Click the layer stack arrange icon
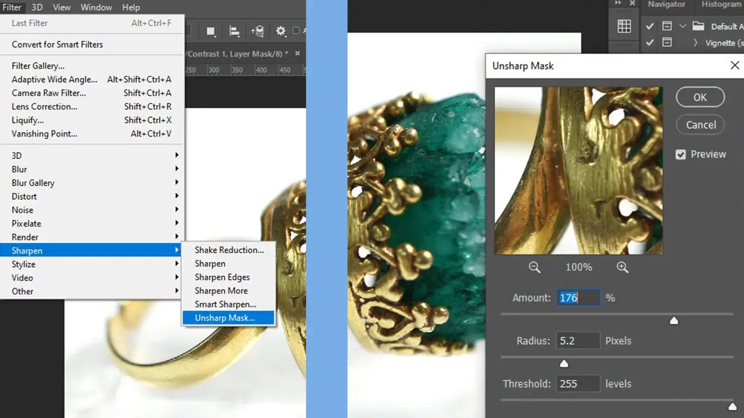 tap(258, 31)
